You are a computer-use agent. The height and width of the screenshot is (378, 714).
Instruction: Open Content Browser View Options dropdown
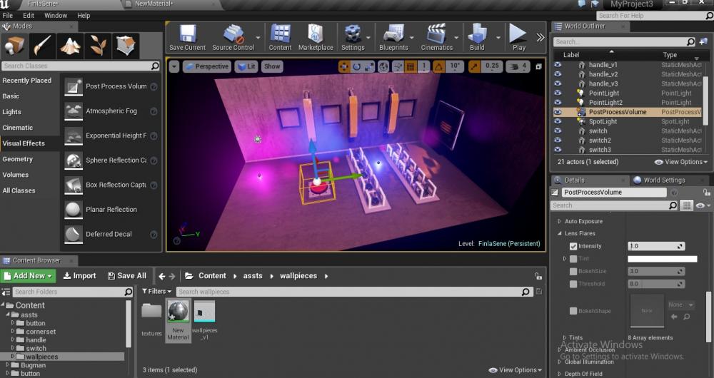[515, 370]
